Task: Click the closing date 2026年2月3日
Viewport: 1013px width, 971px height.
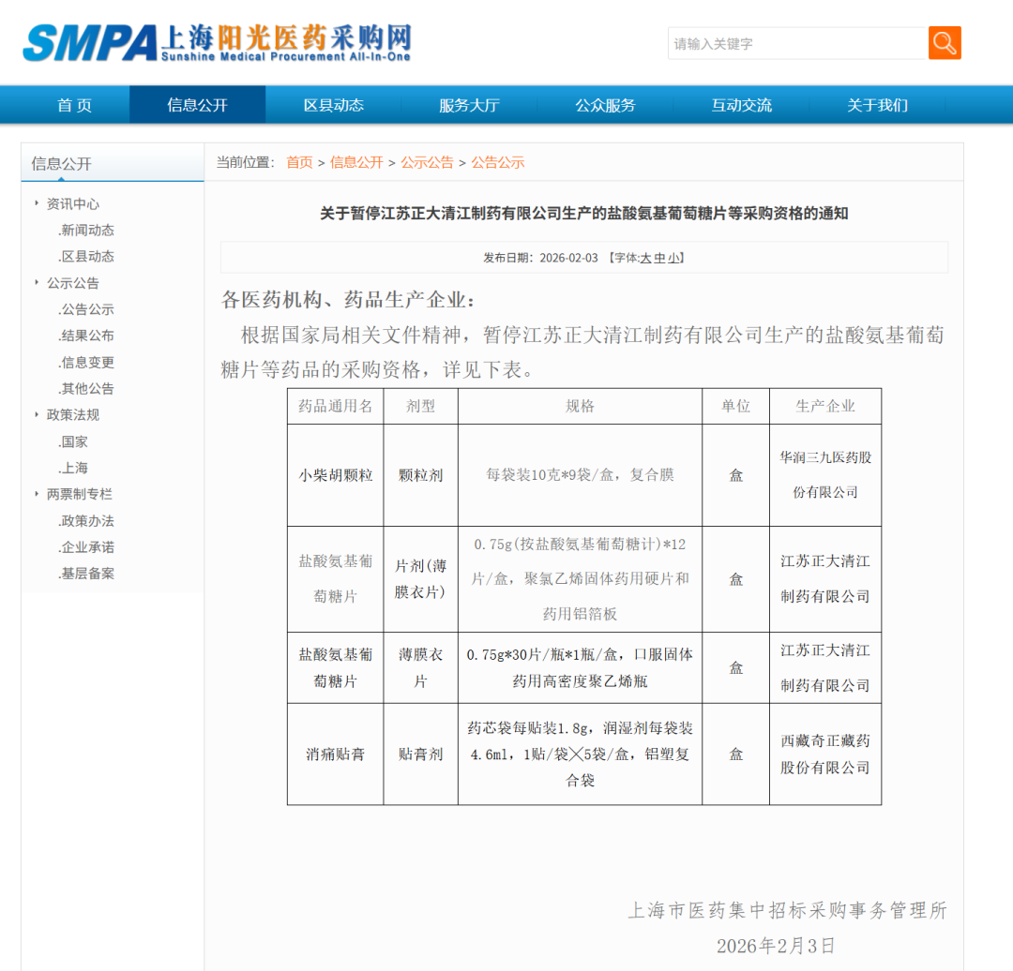Action: point(776,947)
